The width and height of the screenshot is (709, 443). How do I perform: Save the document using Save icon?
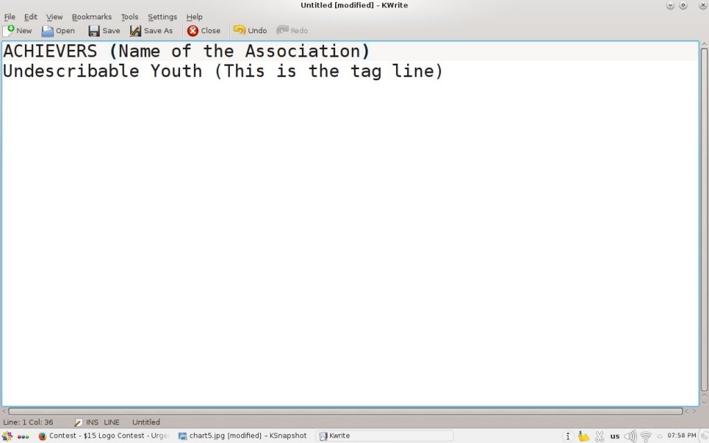[x=105, y=30]
